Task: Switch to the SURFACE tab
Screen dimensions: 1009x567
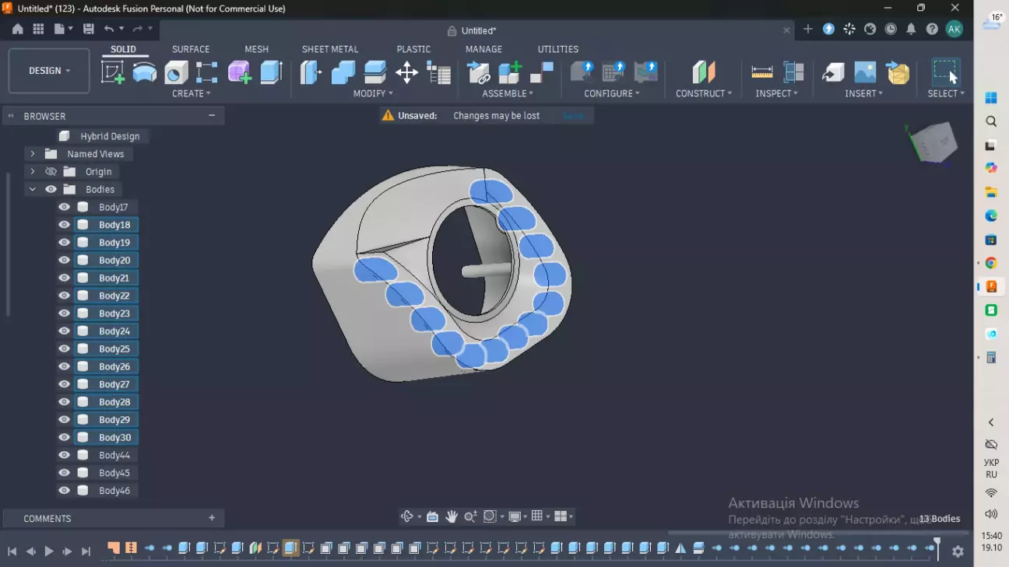Action: point(191,49)
